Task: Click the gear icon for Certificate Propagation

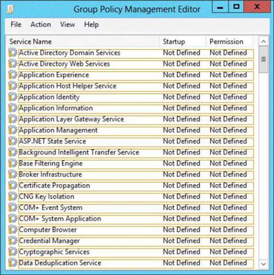Action: coord(13,186)
